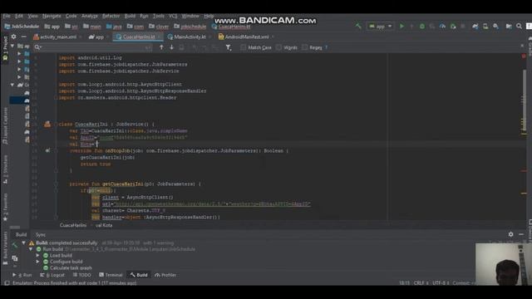Click the Regex help question mark

(x=327, y=47)
